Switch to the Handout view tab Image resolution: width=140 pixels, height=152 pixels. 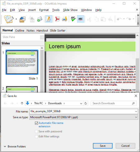click(x=42, y=30)
